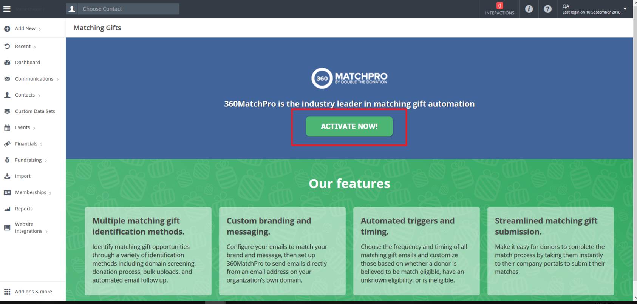
Task: Open the help question mark icon
Action: click(x=547, y=9)
